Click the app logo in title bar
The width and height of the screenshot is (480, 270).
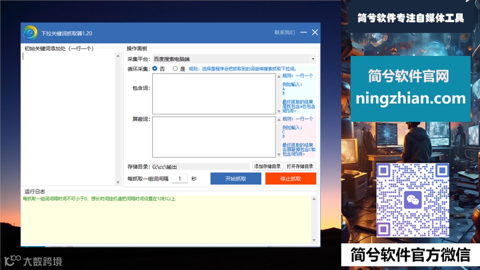tap(30, 33)
